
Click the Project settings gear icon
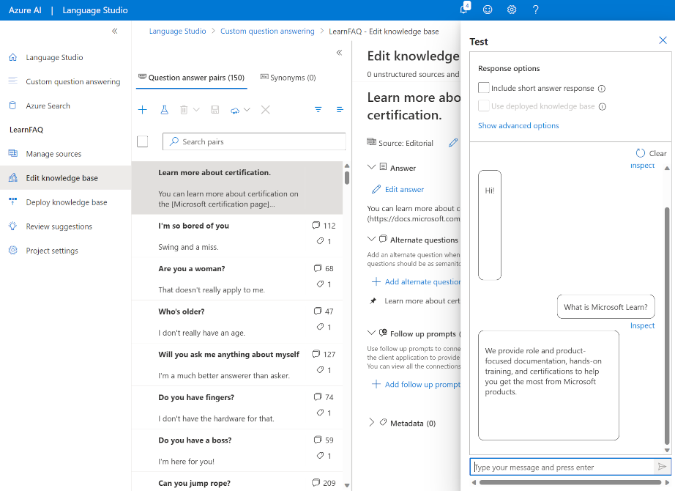13,251
